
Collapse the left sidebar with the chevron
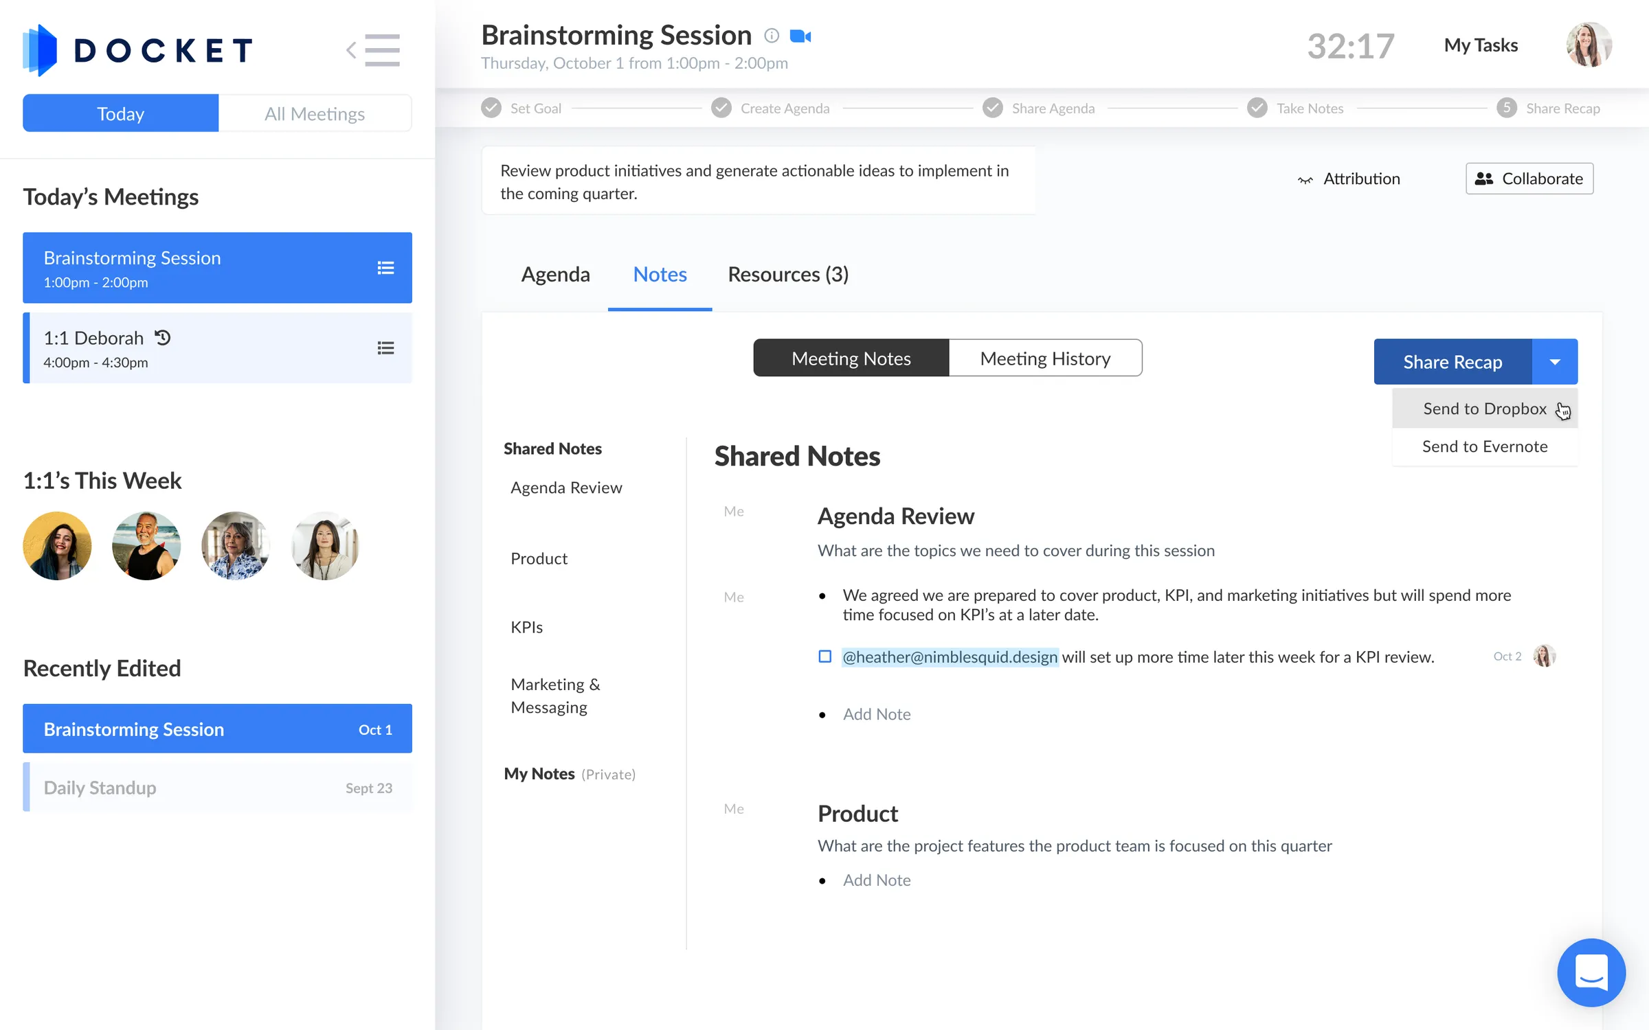coord(350,49)
